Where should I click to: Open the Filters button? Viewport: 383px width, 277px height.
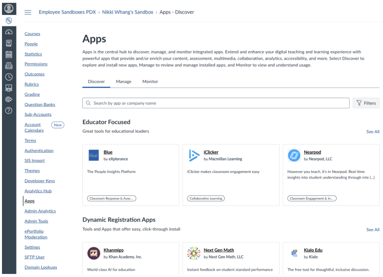[366, 103]
